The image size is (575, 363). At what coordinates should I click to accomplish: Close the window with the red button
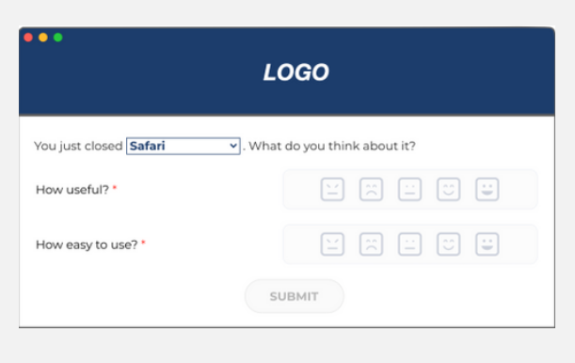coord(28,38)
